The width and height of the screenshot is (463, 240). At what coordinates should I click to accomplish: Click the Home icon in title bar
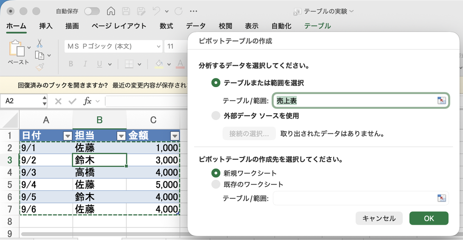111,11
